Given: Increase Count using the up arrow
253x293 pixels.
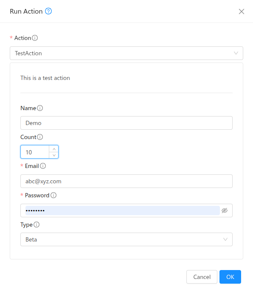Looking at the screenshot, I should [54, 149].
